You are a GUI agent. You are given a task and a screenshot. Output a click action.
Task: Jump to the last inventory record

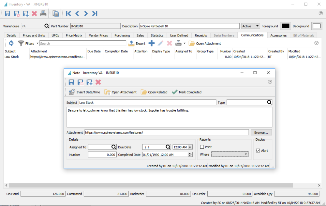coord(95,14)
